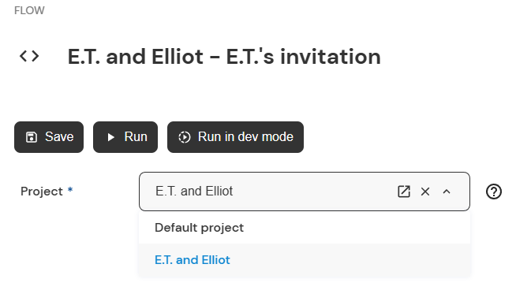This screenshot has height=305, width=531.
Task: Click the floppy disk icon on Save
Action: point(32,137)
